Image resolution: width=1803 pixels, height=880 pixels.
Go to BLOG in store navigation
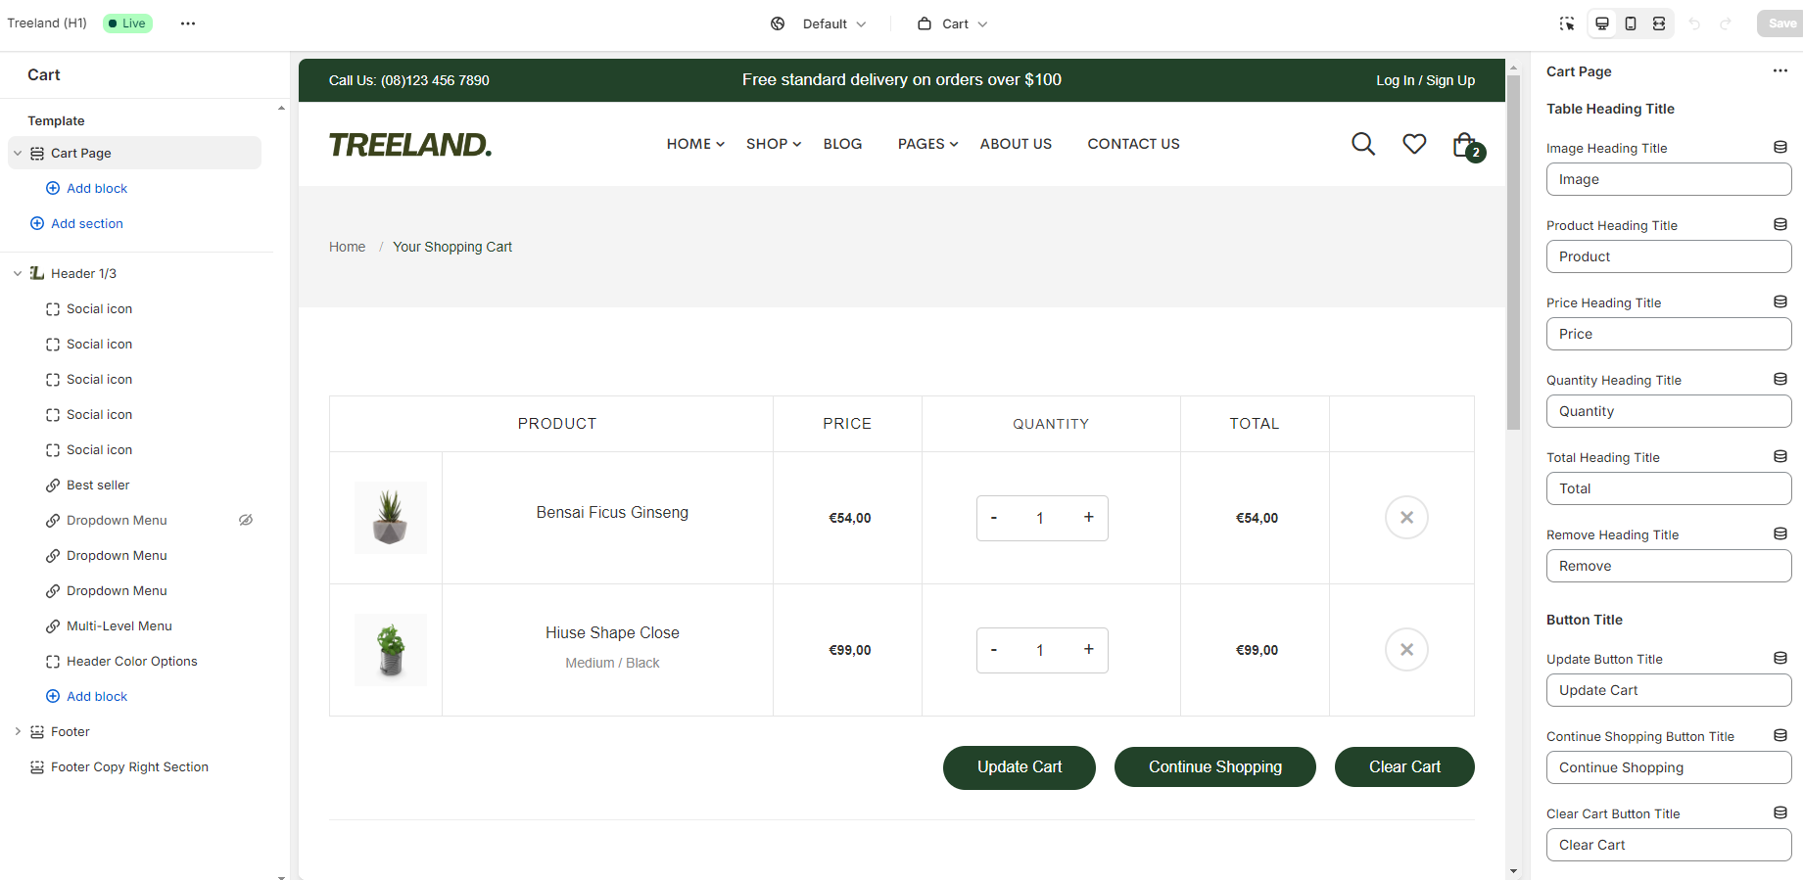[842, 144]
